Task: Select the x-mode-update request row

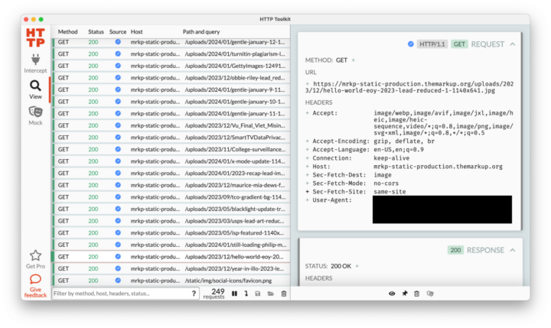Action: tap(171, 161)
